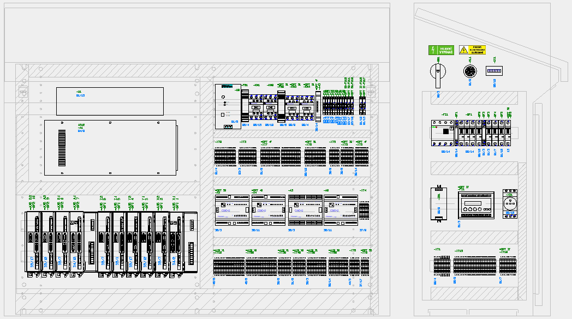Select the round multi-pin connector symbol
Image resolution: width=572 pixels, height=319 pixels.
[x=469, y=71]
